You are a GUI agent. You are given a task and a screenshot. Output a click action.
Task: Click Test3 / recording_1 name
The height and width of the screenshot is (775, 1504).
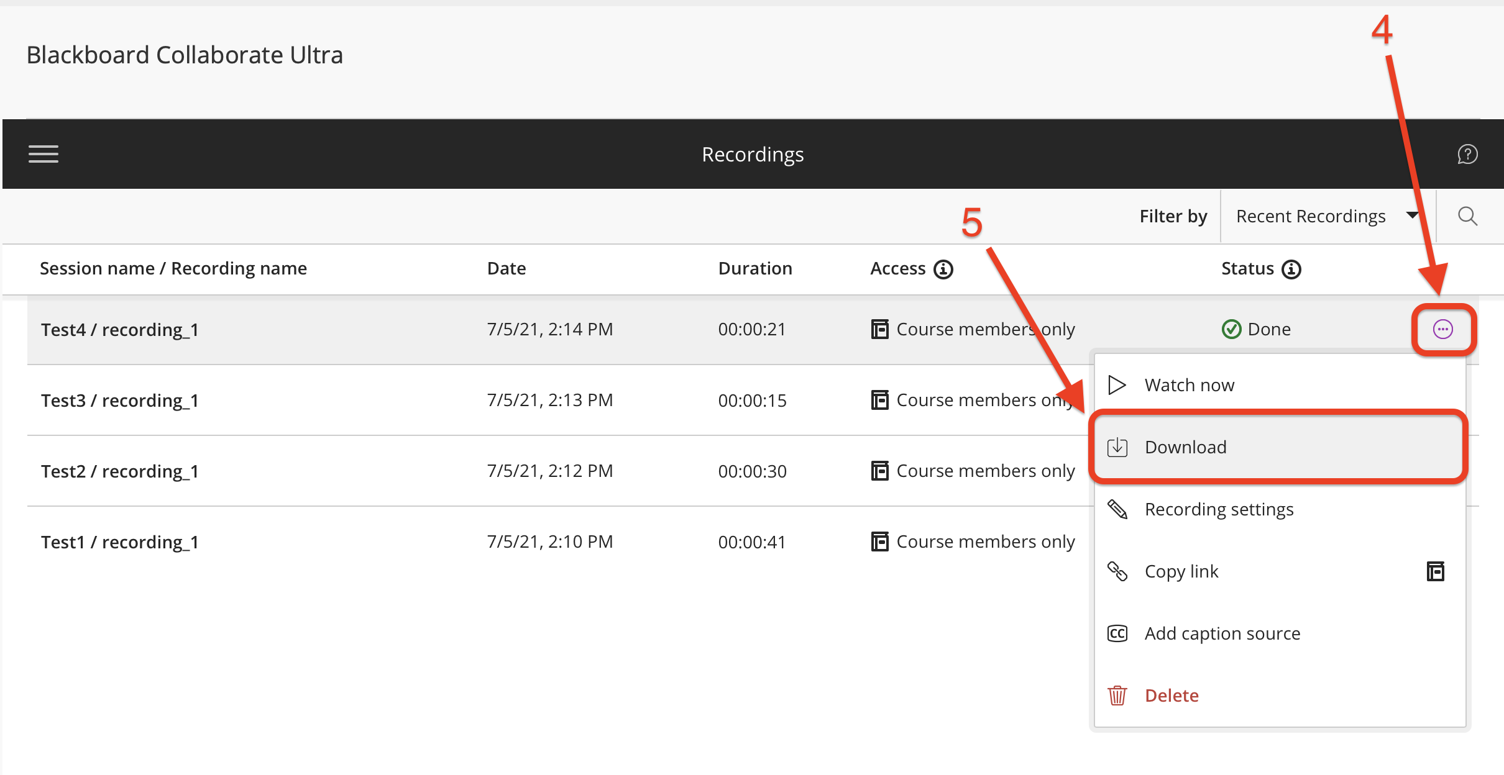(x=120, y=401)
